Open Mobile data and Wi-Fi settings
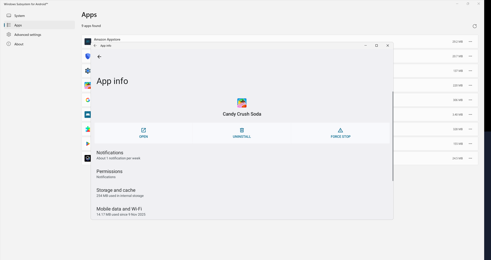This screenshot has width=491, height=260. coord(242,211)
